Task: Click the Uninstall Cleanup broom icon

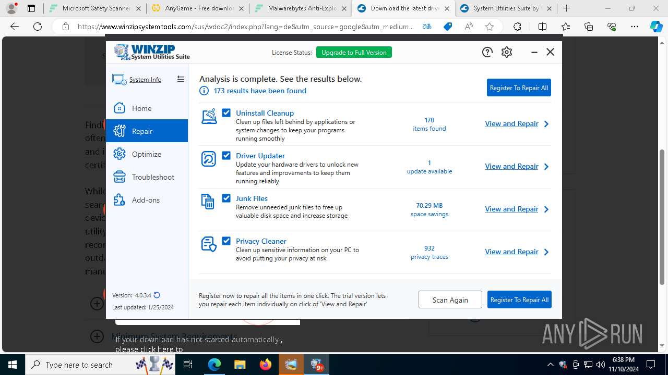Action: (x=209, y=116)
